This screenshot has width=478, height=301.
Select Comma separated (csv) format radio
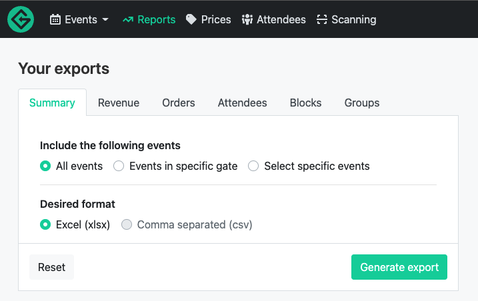coord(127,224)
